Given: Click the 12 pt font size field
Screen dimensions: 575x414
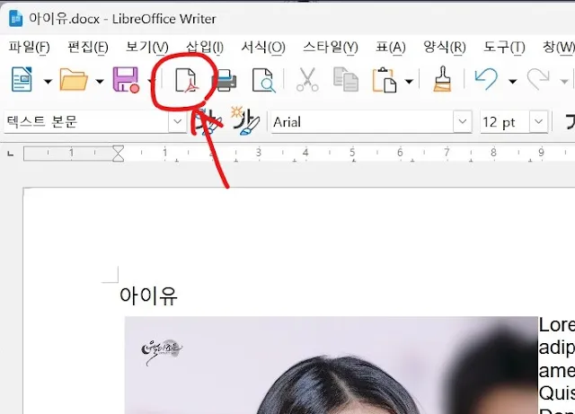Looking at the screenshot, I should click(x=505, y=122).
